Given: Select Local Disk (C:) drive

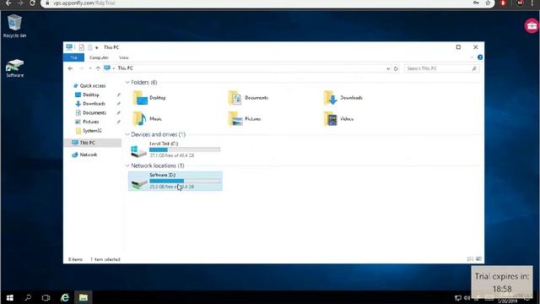Looking at the screenshot, I should tap(175, 149).
